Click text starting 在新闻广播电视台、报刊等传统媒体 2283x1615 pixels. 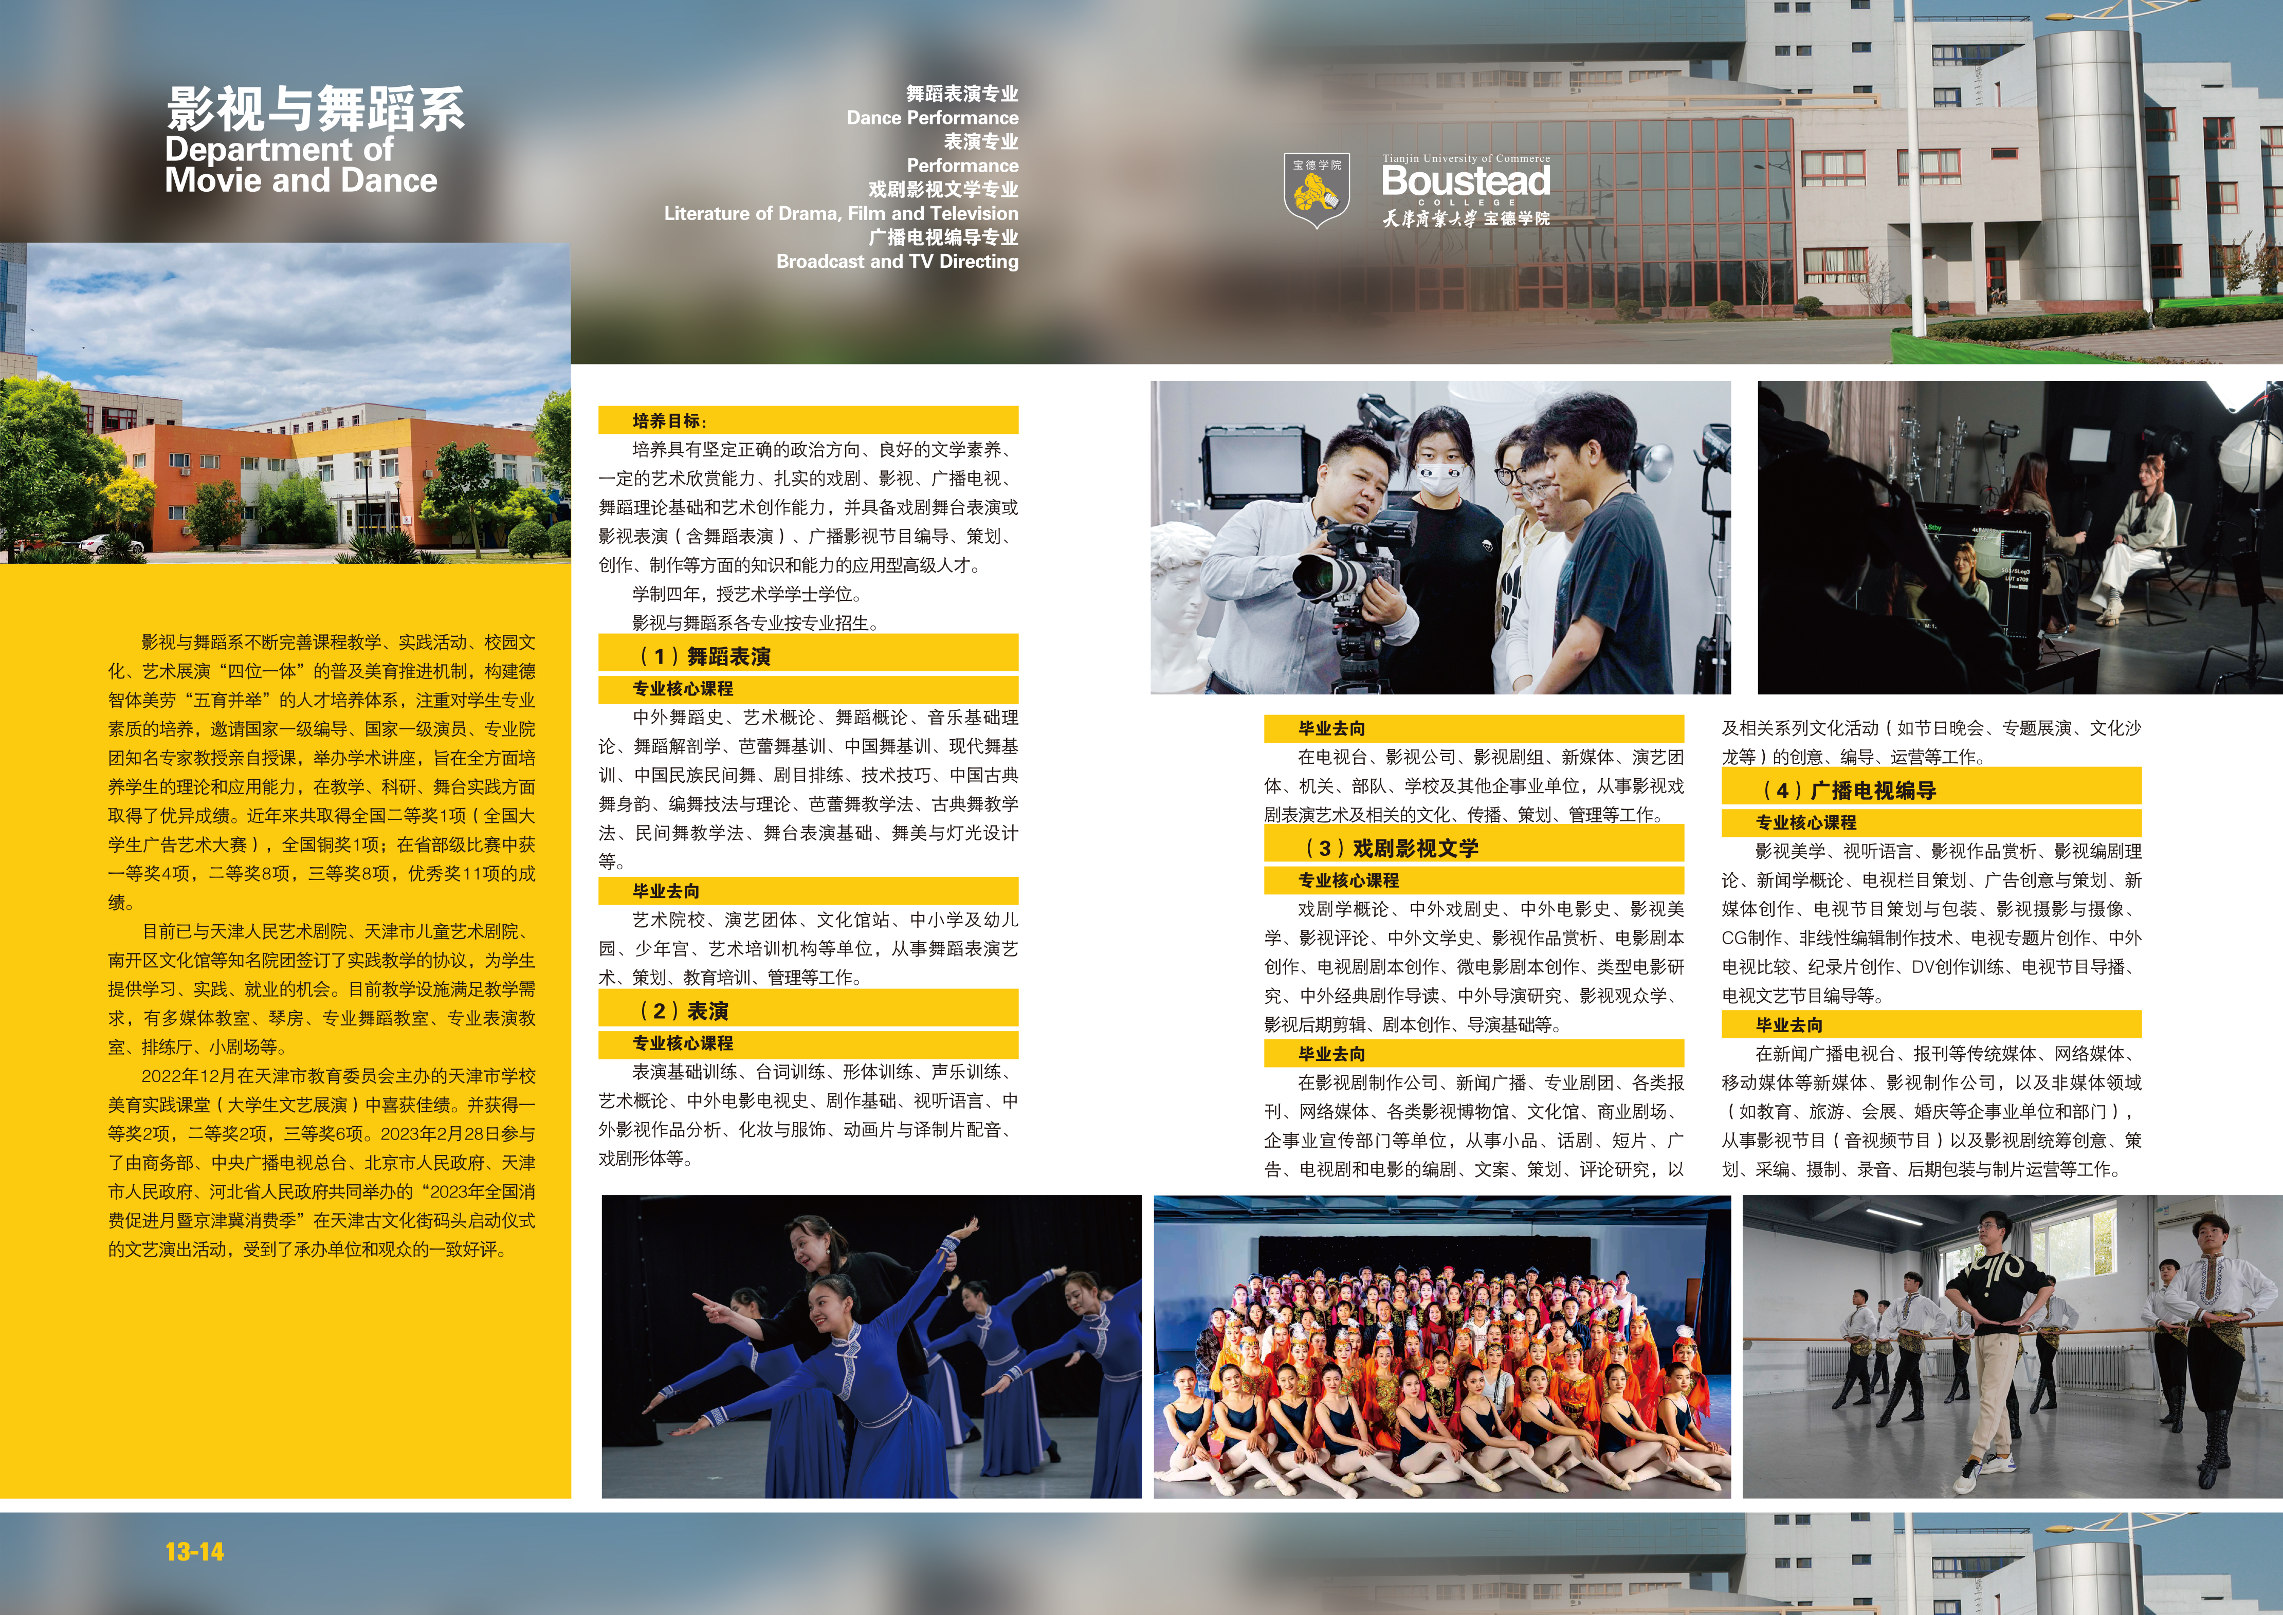pyautogui.click(x=1931, y=1111)
